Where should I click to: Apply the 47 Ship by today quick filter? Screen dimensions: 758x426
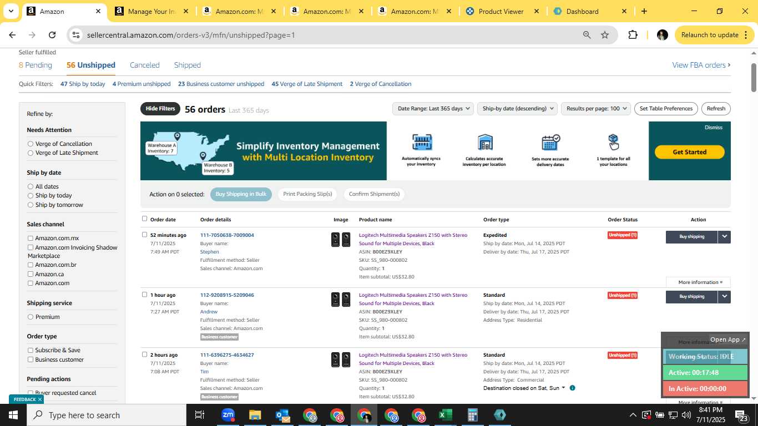83,84
